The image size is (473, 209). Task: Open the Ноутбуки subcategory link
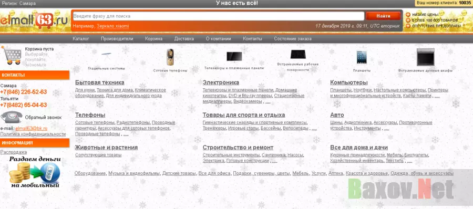click(x=362, y=90)
